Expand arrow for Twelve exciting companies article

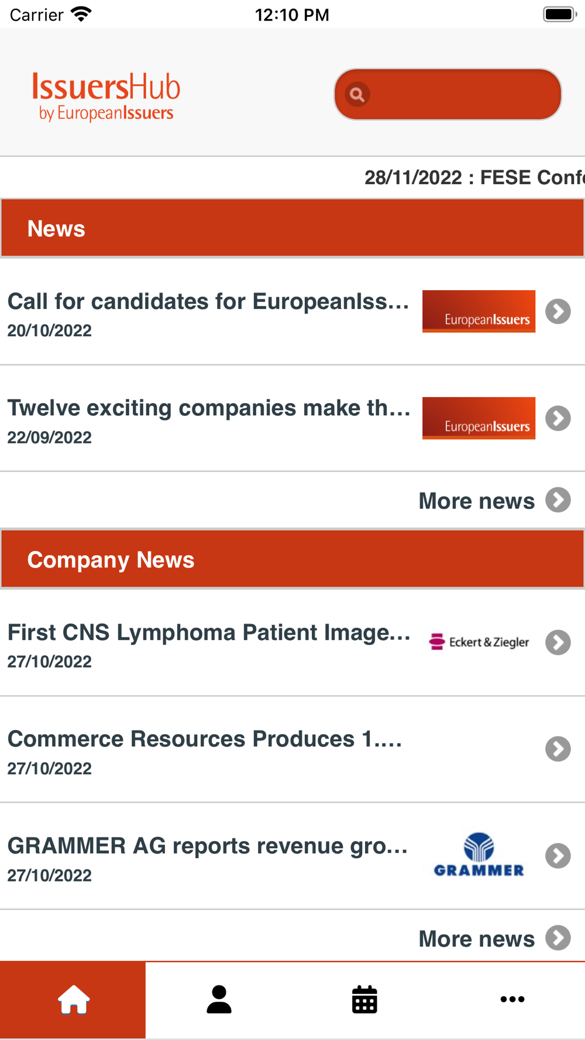(x=558, y=418)
